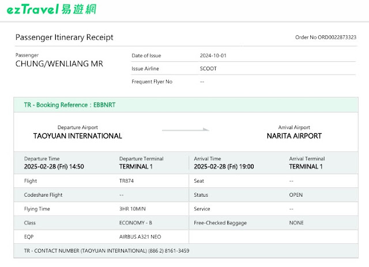The image size is (369, 267).
Task: Click the 'Service' row label
Action: point(202,209)
